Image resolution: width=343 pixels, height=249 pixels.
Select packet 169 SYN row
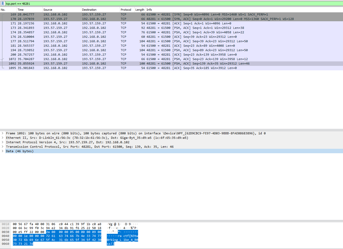pyautogui.click(x=171, y=14)
